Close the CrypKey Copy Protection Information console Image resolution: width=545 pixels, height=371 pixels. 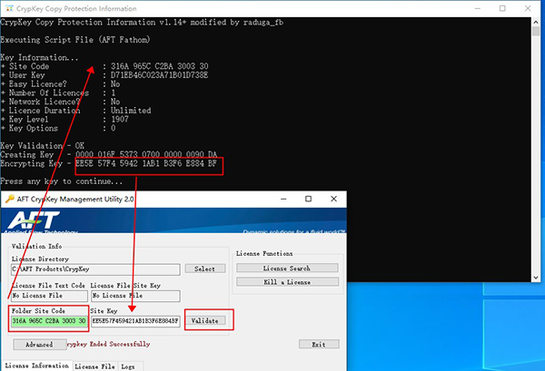(x=528, y=8)
